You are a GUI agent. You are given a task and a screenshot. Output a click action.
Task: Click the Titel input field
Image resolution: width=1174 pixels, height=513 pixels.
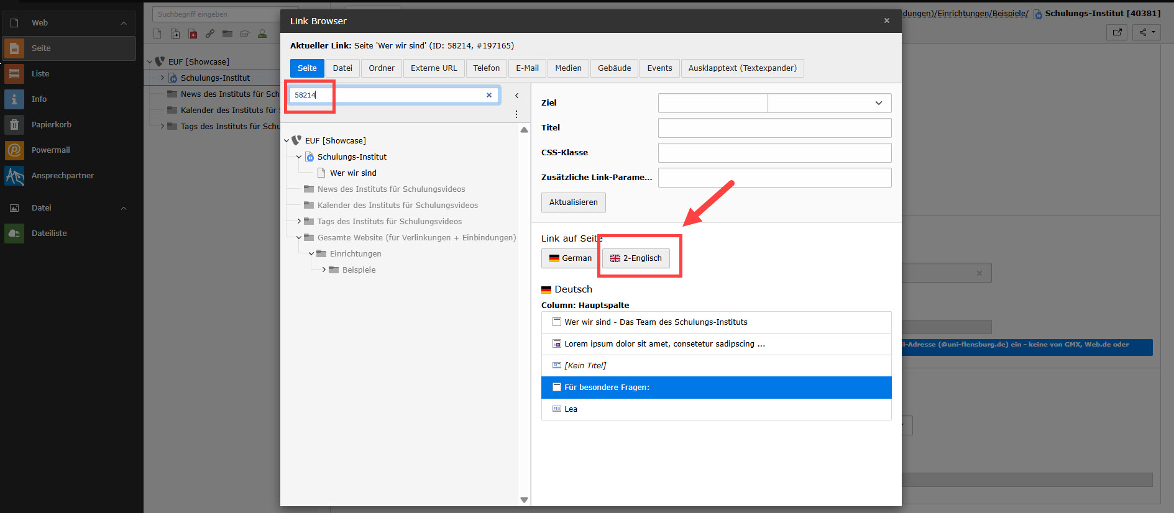coord(774,128)
